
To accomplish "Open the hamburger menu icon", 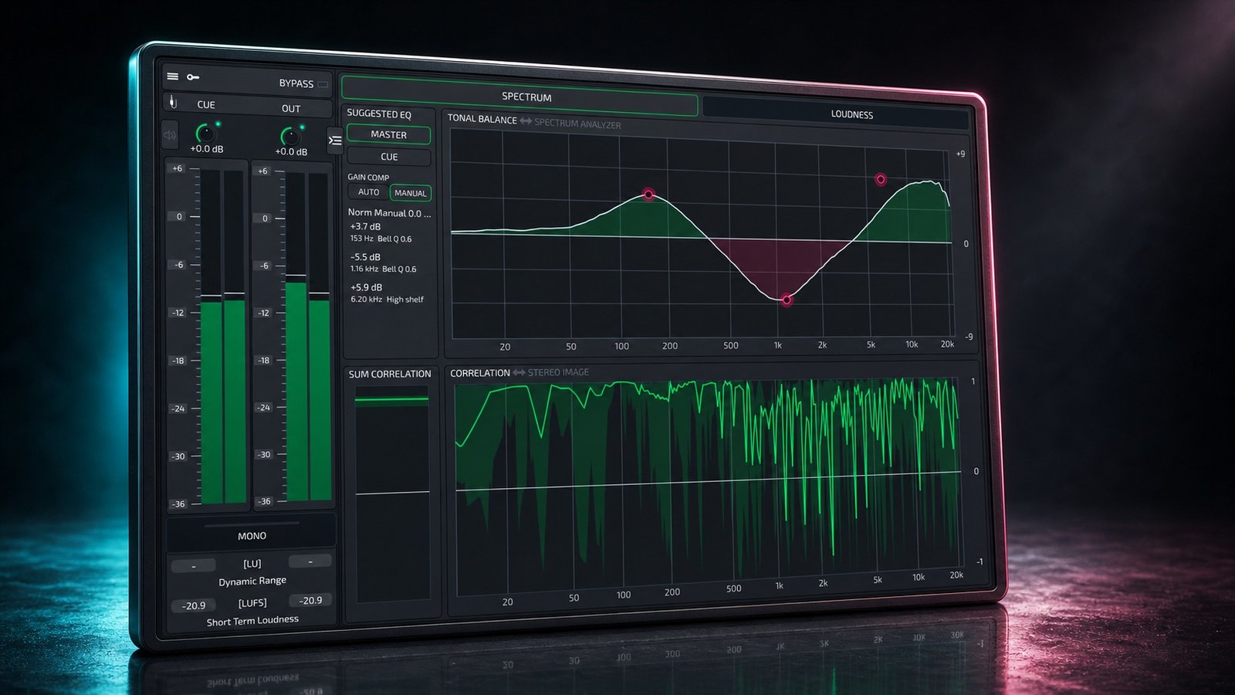I will tap(173, 76).
